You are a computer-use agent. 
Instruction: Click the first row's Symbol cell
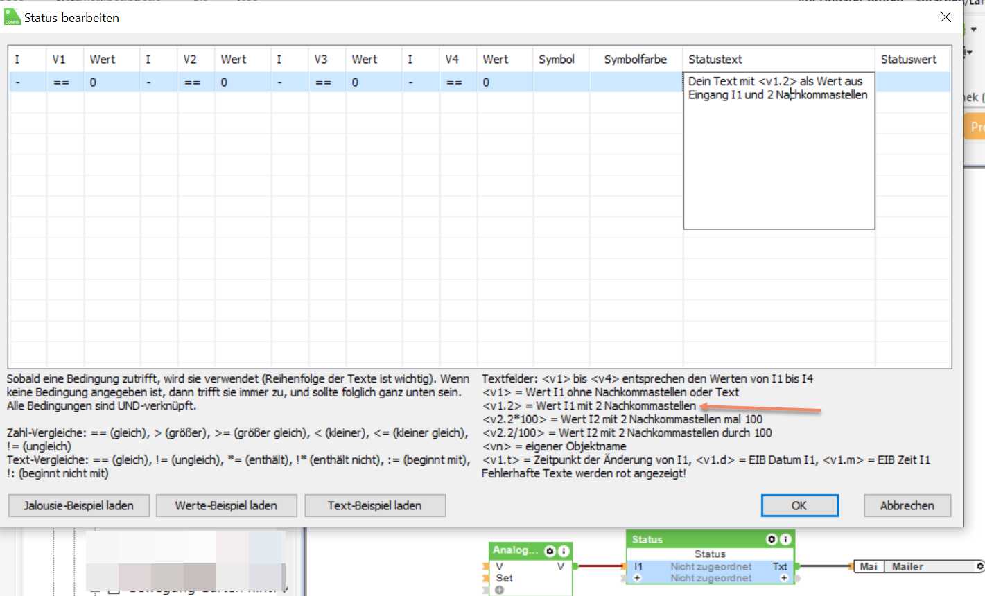[x=561, y=82]
